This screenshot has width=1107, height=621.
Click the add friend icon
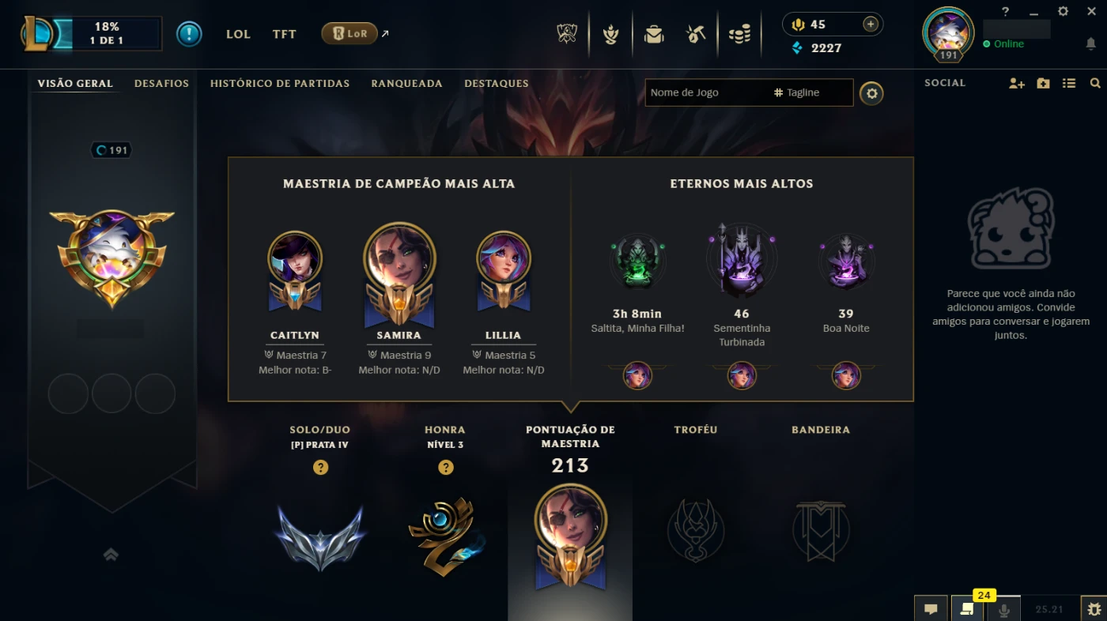click(1017, 83)
